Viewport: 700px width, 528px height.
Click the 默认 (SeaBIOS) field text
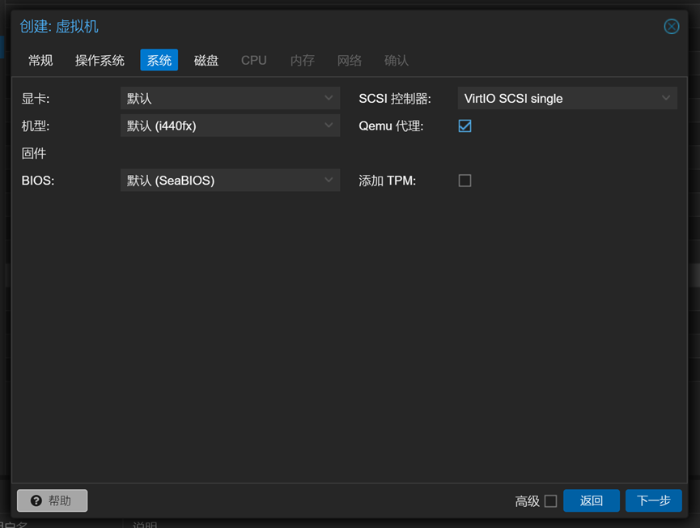tap(171, 181)
